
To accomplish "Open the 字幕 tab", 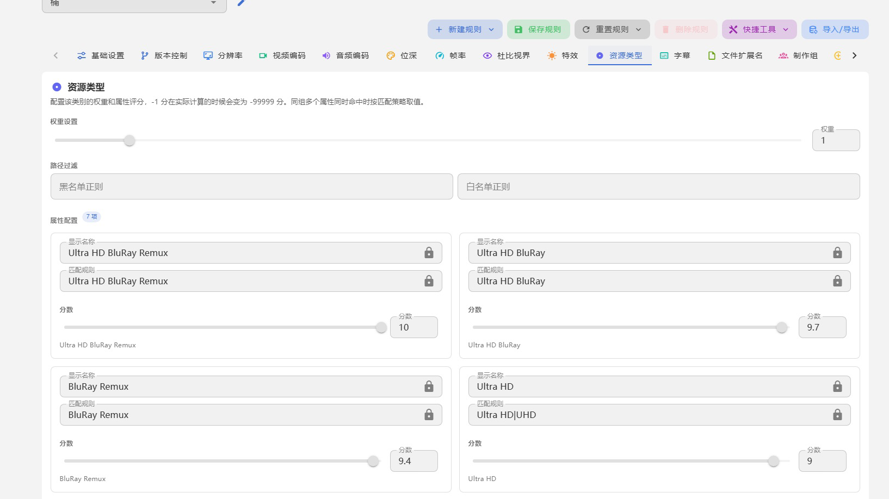I will tap(675, 55).
